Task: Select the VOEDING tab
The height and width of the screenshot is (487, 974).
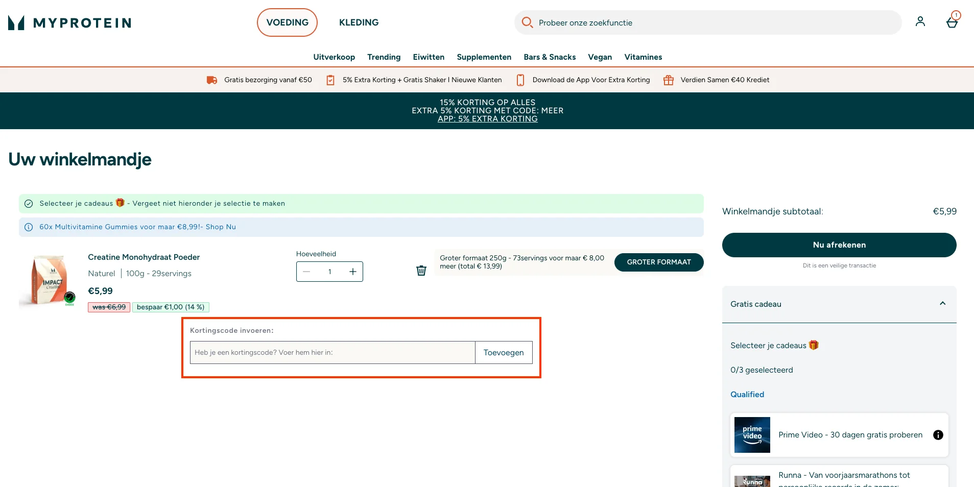Action: 287,22
